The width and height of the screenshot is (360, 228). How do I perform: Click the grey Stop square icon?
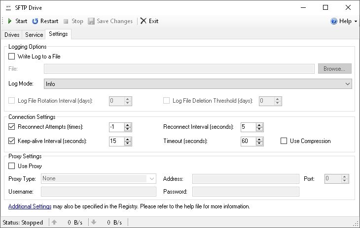(66, 21)
